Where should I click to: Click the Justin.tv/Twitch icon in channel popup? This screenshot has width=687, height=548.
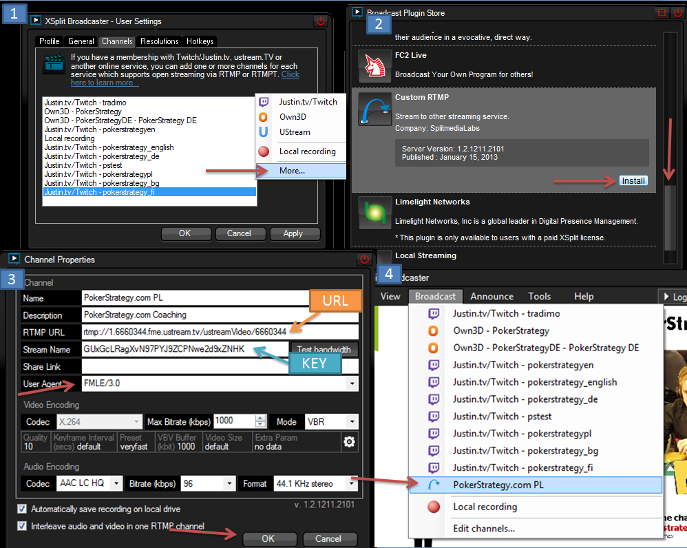pyautogui.click(x=264, y=102)
